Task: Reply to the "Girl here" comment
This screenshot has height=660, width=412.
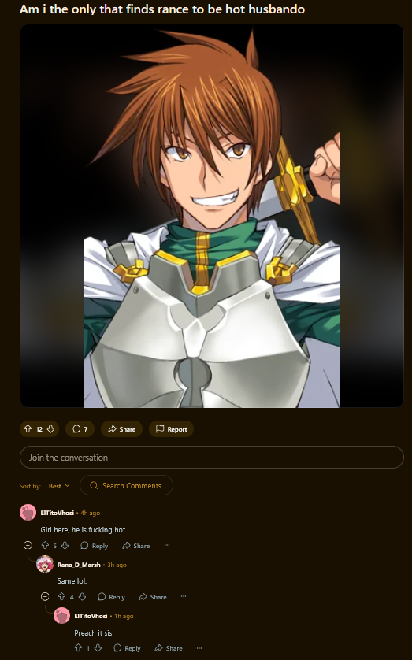Action: pyautogui.click(x=95, y=546)
